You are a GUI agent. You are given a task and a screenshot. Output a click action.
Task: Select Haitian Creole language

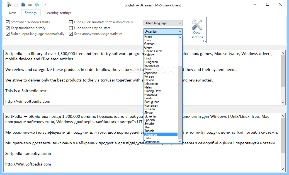coord(161,51)
